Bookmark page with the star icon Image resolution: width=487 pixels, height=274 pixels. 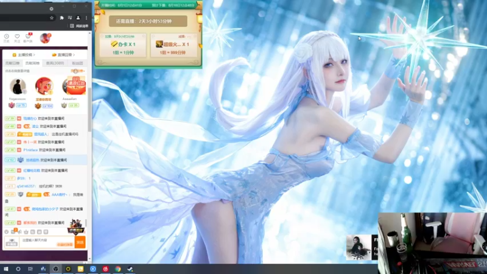[x=52, y=18]
